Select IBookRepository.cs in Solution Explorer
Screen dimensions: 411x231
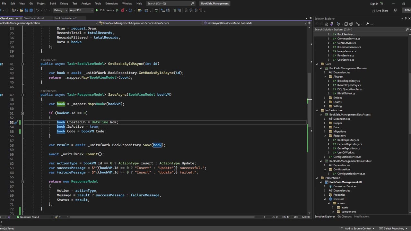point(349,81)
